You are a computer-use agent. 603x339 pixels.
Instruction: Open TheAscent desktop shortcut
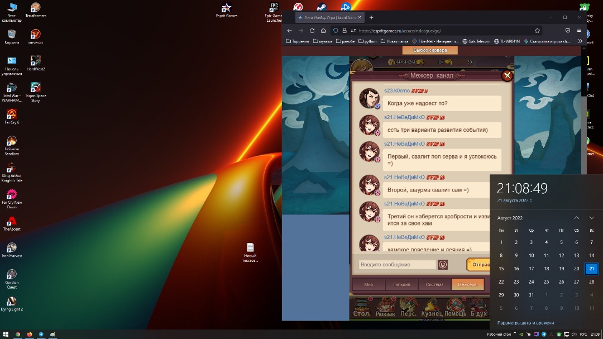click(12, 223)
